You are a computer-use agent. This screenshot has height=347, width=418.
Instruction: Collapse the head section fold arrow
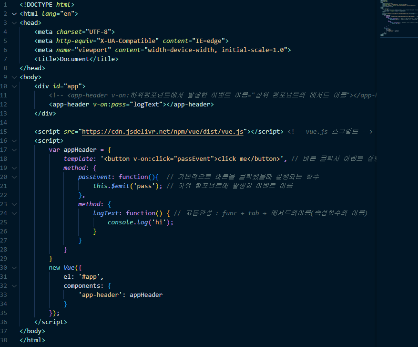pyautogui.click(x=14, y=23)
